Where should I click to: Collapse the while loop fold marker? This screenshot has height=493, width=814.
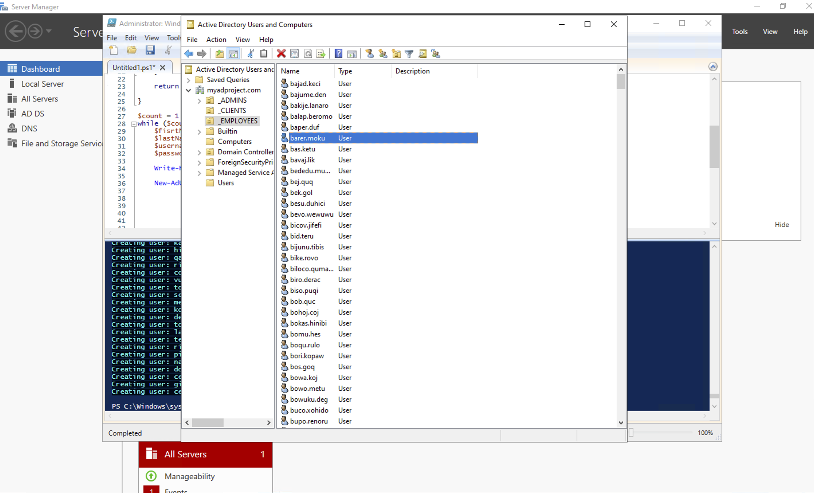(x=134, y=124)
